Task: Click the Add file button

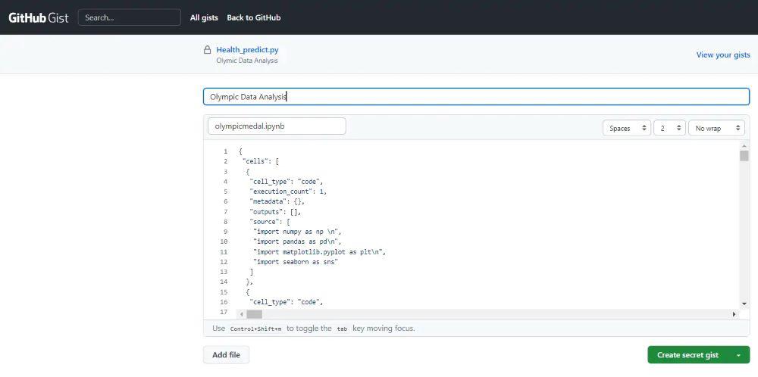Action: click(x=226, y=355)
